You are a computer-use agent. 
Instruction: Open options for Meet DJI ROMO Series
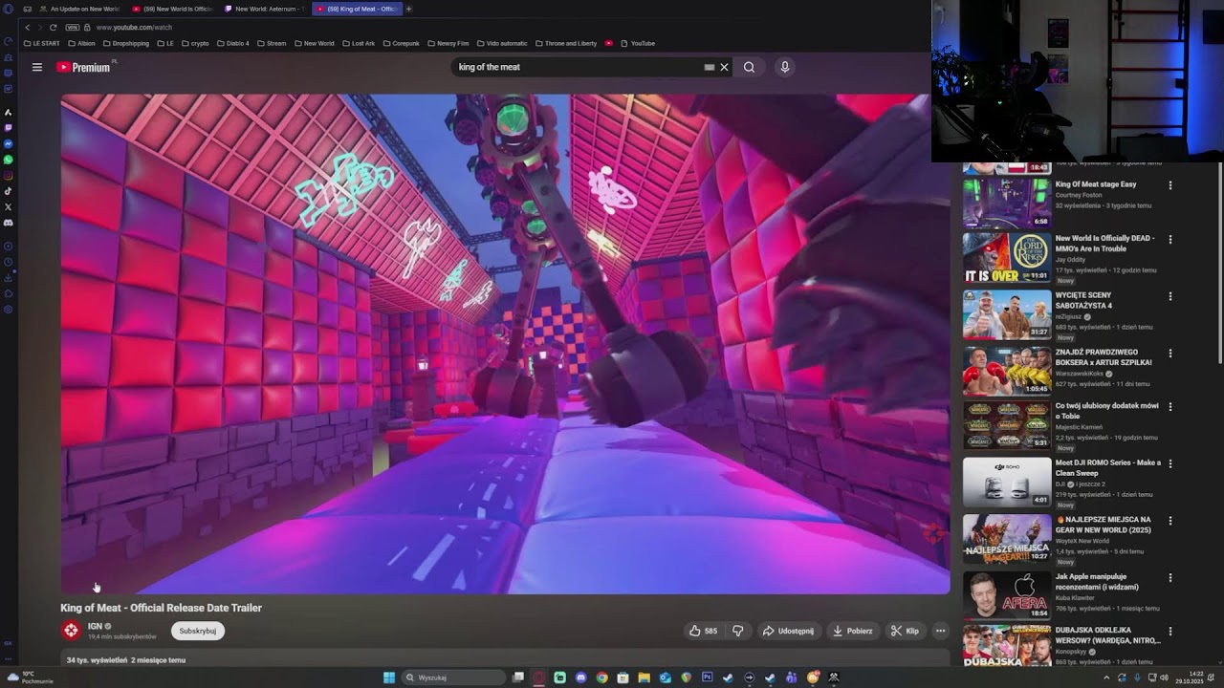click(x=1169, y=463)
